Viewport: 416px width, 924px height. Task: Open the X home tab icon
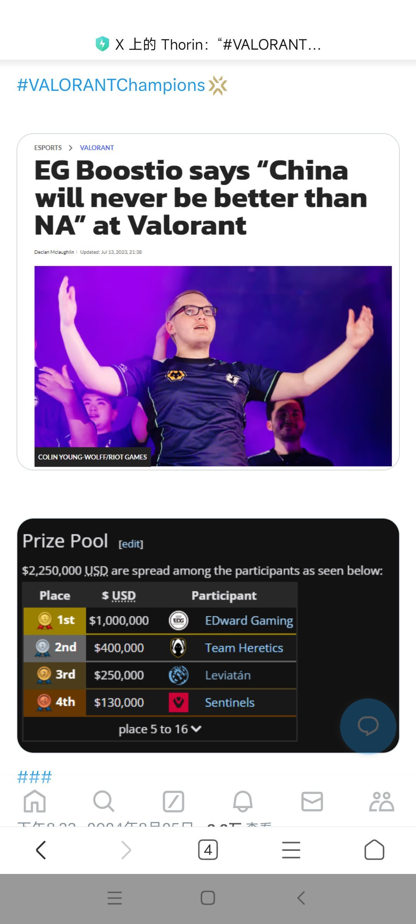35,801
